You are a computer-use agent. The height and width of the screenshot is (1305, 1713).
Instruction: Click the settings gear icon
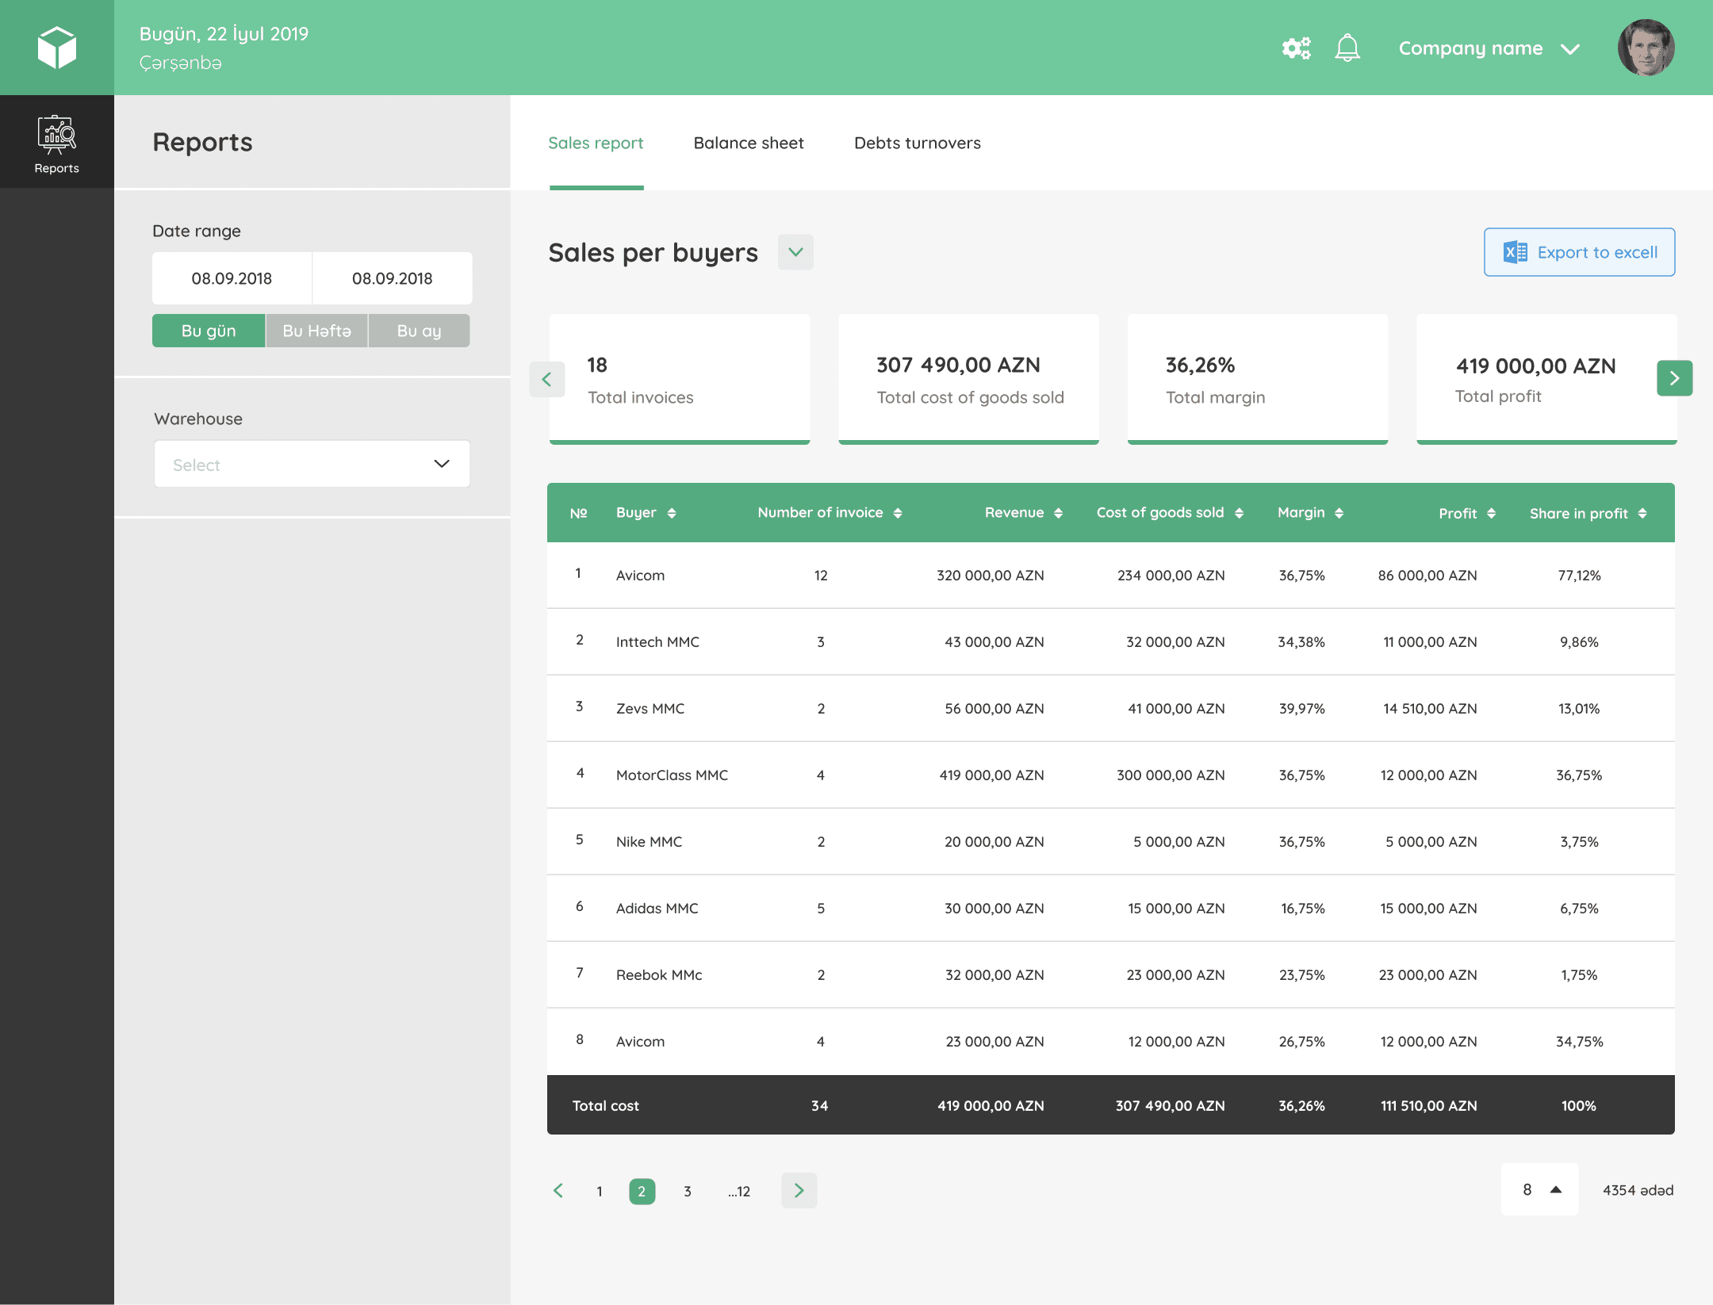point(1296,48)
